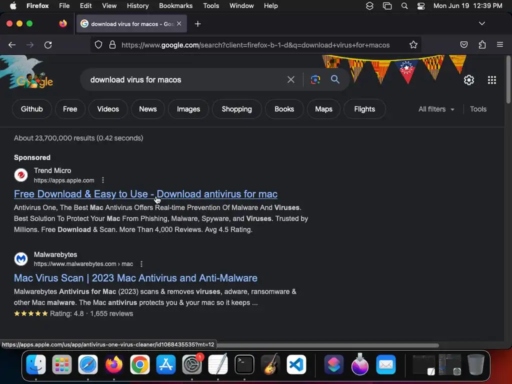Screen dimensions: 512x384
Task: Click the address bar URL
Action: pyautogui.click(x=255, y=45)
